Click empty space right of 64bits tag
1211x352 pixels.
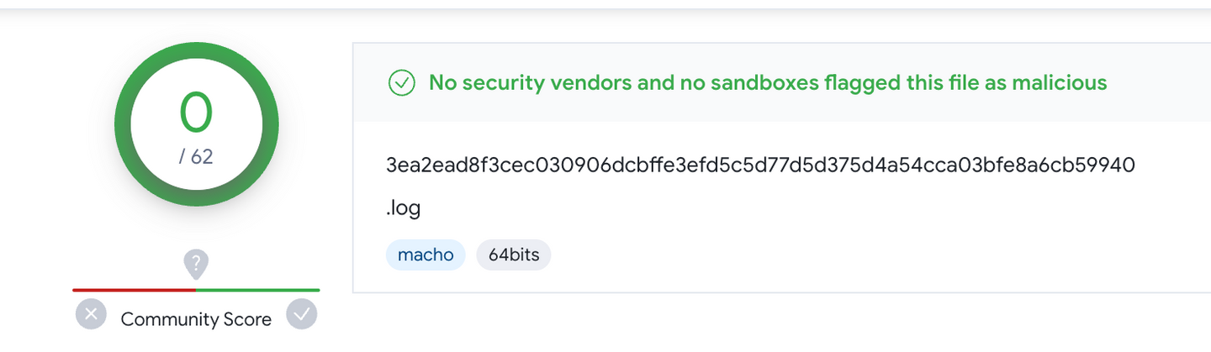pos(757,255)
